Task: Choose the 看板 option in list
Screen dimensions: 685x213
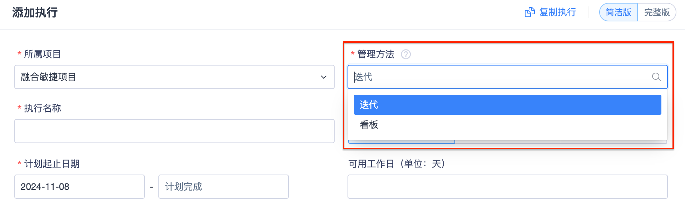Action: coord(508,125)
